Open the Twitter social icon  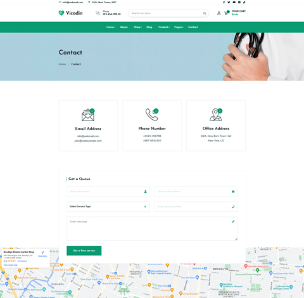click(229, 3)
